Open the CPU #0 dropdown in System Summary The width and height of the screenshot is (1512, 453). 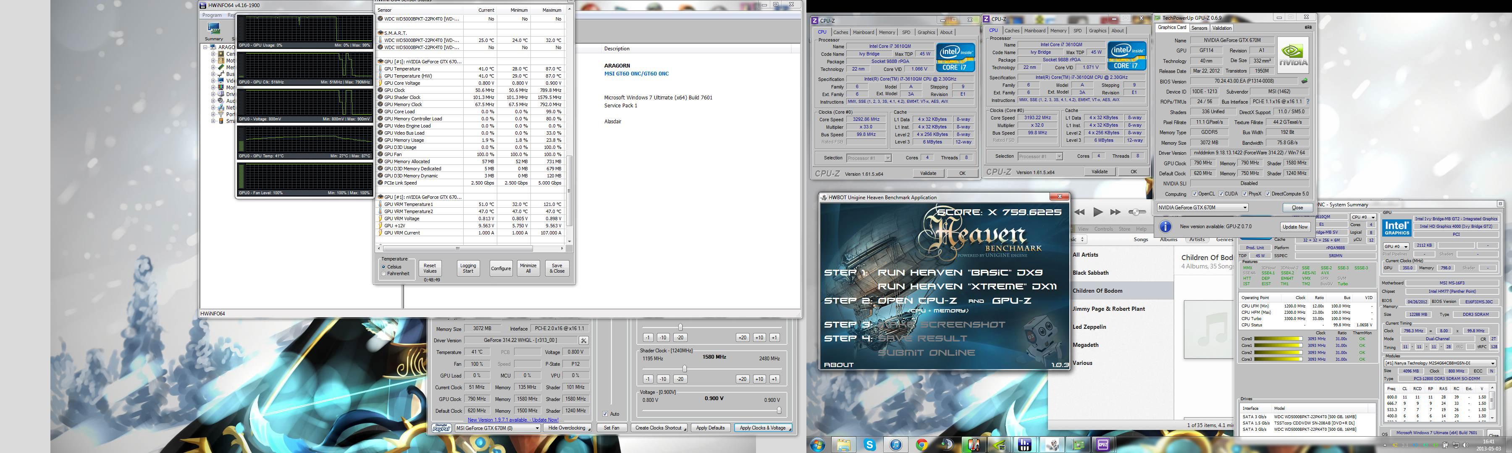coord(1363,217)
